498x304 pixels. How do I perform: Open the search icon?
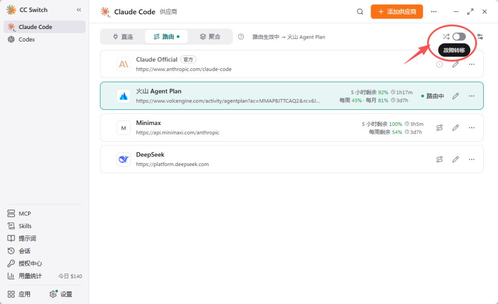[x=360, y=12]
